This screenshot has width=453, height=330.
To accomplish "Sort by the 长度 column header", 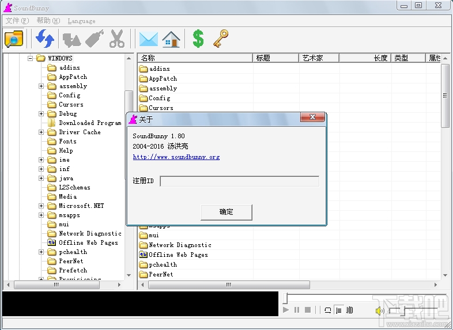I will point(365,58).
